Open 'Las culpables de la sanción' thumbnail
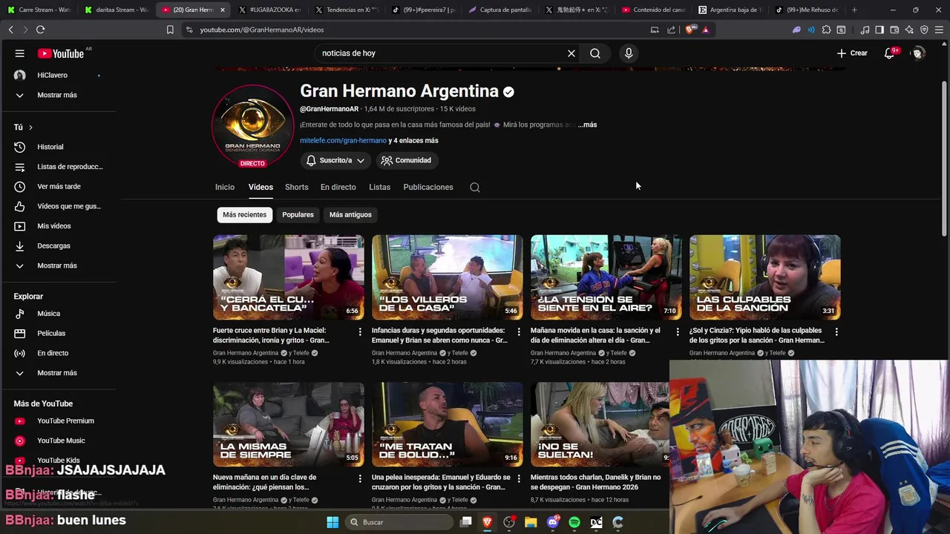Image resolution: width=950 pixels, height=534 pixels. [x=765, y=277]
